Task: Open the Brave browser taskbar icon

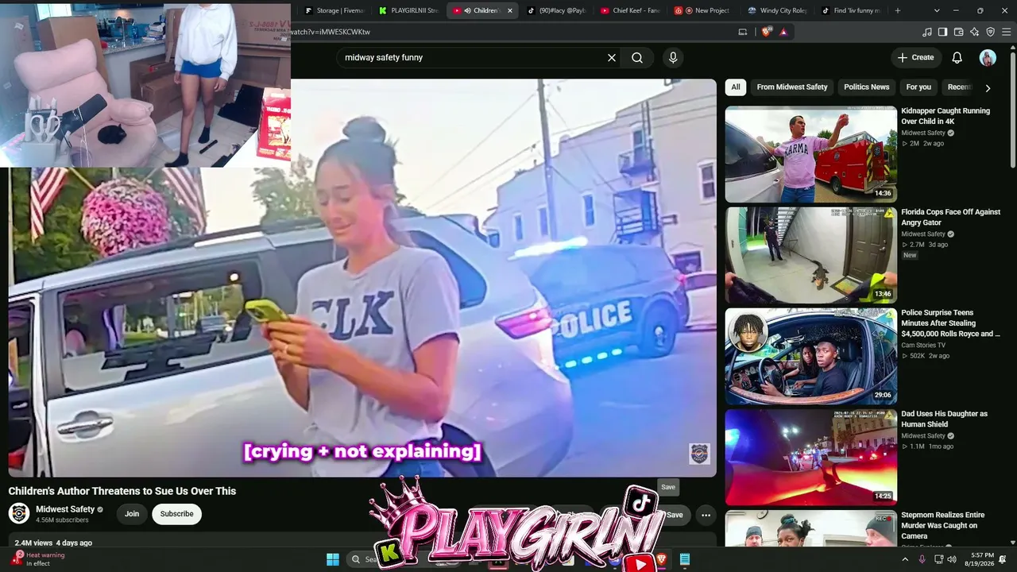Action: 662,559
